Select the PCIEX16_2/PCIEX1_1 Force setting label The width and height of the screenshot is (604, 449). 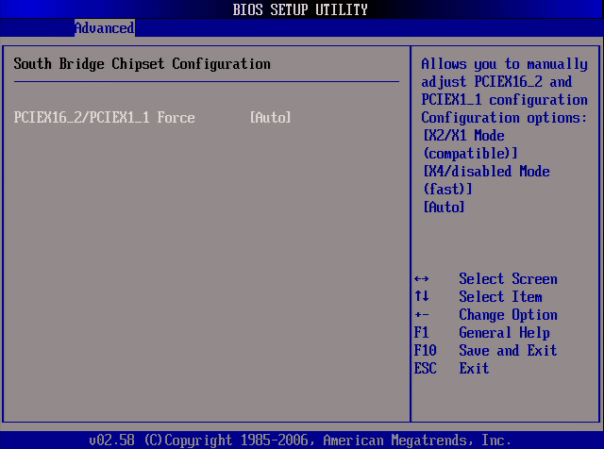104,118
